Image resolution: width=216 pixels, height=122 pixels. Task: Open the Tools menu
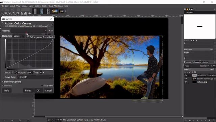tap(44, 6)
